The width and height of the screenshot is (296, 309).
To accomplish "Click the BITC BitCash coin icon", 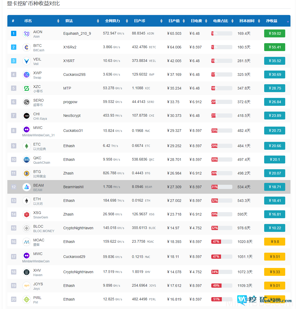I will 27,47.
